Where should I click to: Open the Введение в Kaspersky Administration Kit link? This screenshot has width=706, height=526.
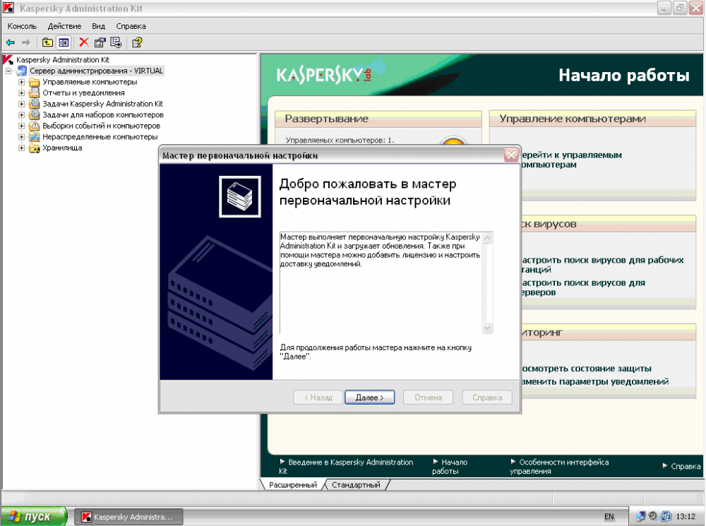[346, 467]
